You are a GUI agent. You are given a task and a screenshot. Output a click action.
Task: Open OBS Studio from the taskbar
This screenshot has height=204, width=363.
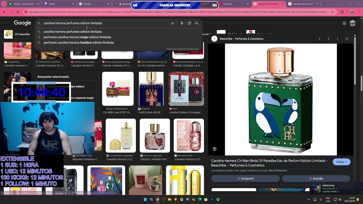[x=164, y=199]
